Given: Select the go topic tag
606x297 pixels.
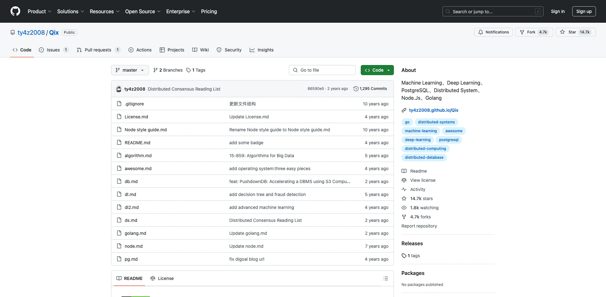Looking at the screenshot, I should pyautogui.click(x=407, y=122).
